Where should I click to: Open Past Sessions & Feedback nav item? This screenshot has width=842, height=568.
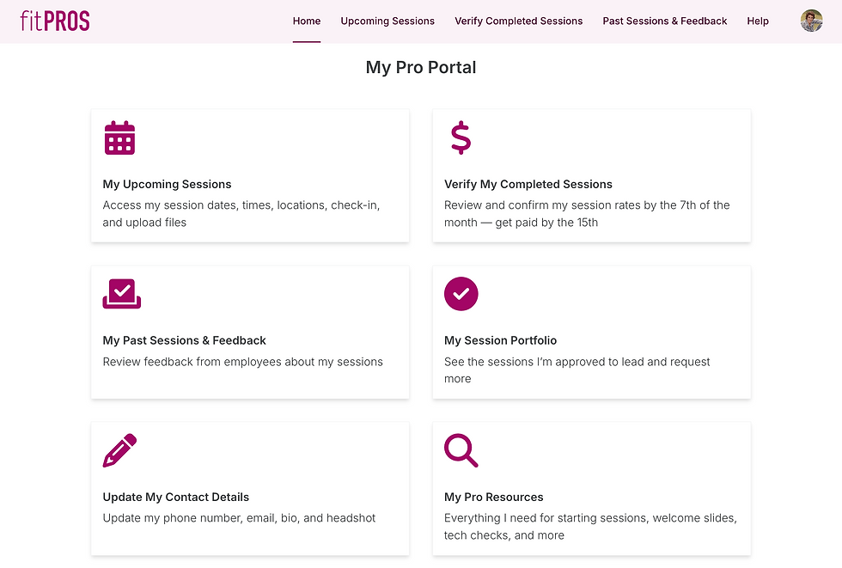(x=665, y=21)
